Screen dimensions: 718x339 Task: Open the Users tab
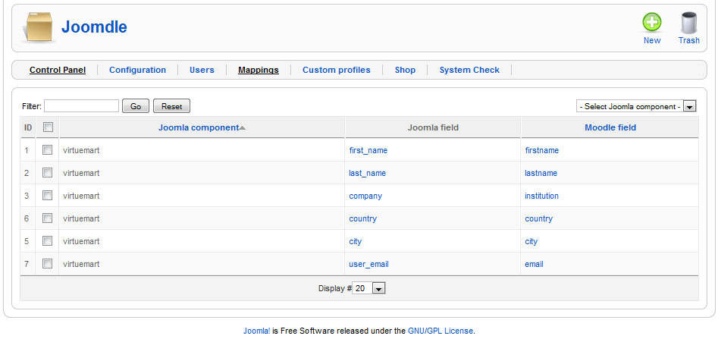tap(202, 70)
